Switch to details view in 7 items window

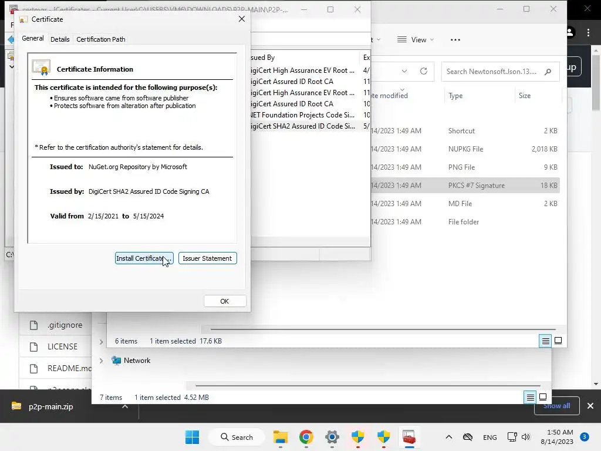[x=530, y=398]
